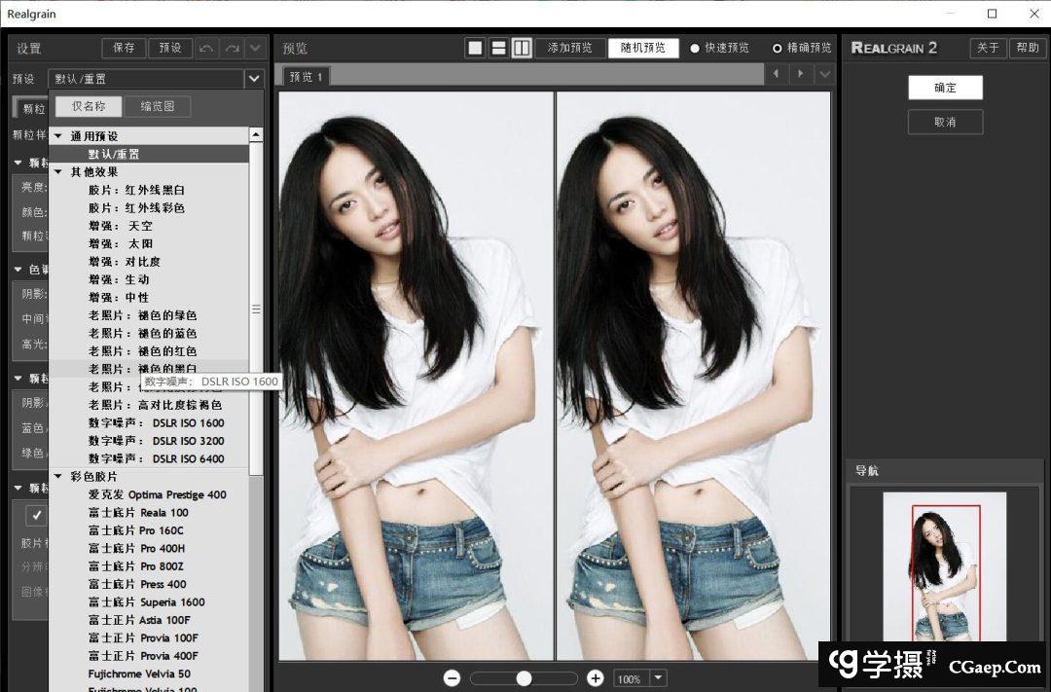Toggle the checkbox in bottom-left settings panel
The image size is (1051, 692).
pyautogui.click(x=37, y=515)
